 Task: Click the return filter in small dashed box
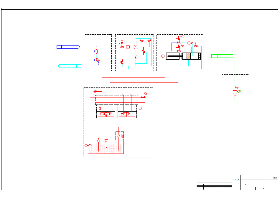pyautogui.click(x=118, y=136)
